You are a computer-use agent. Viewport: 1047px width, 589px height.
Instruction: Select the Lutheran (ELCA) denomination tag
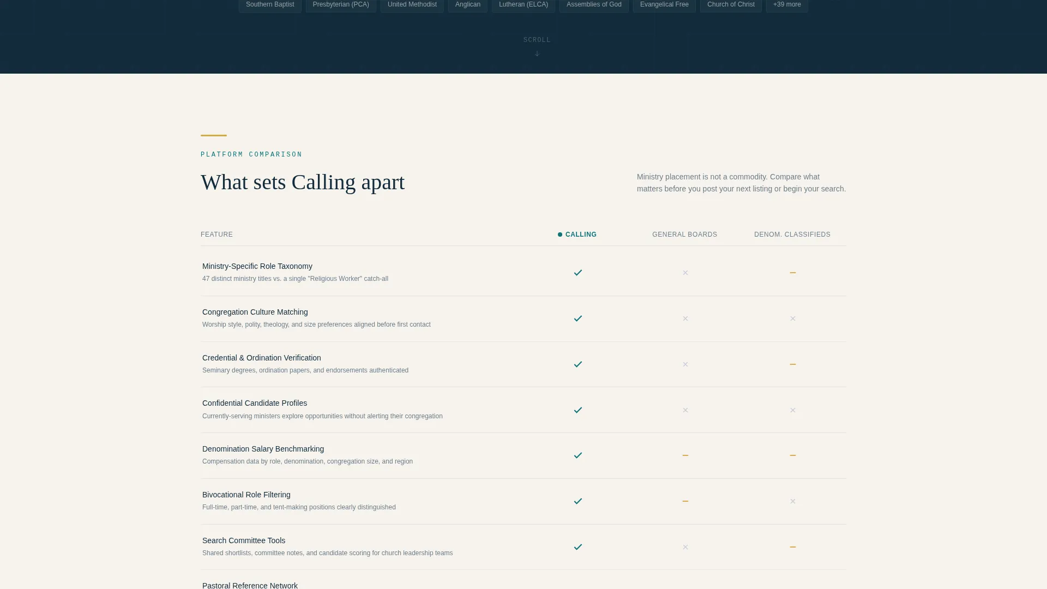point(523,5)
